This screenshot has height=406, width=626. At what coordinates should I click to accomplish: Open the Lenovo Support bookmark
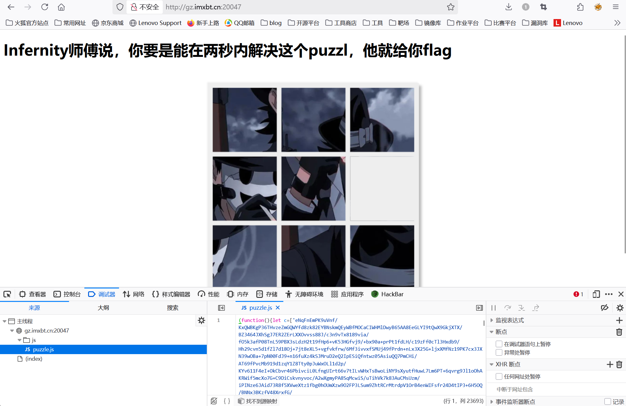(155, 23)
